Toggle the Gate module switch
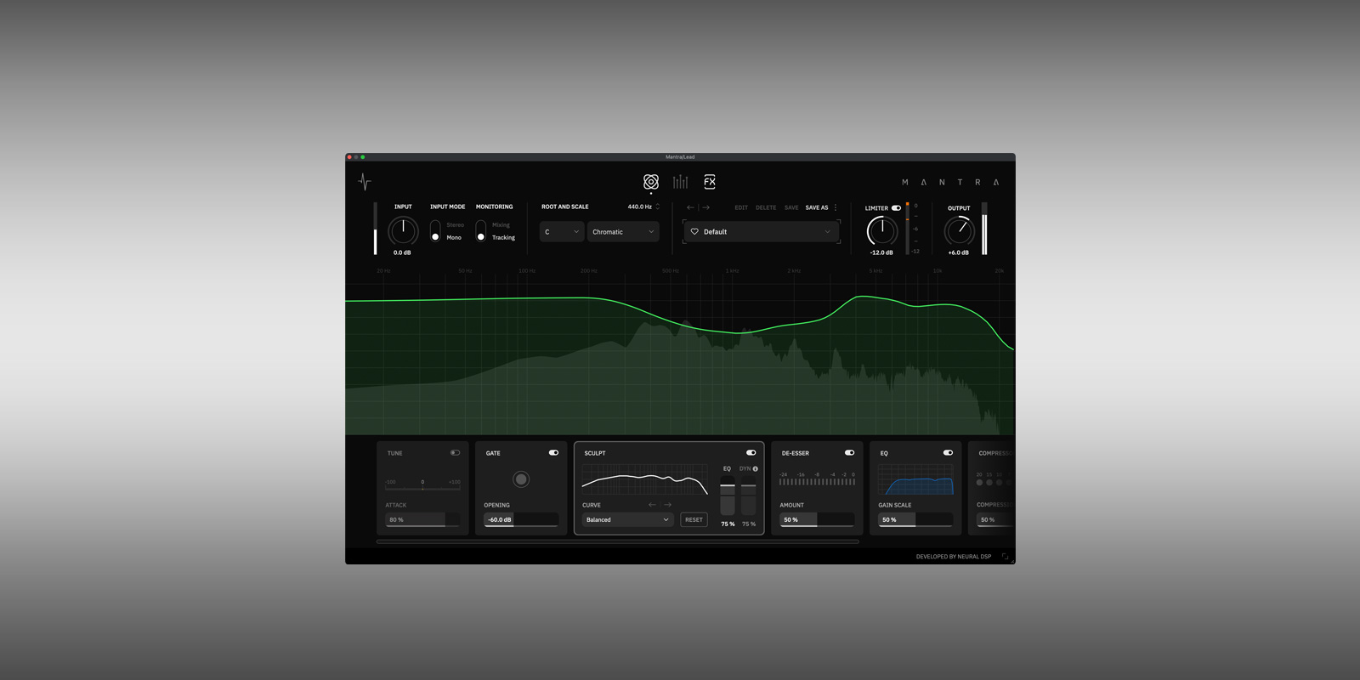Image resolution: width=1360 pixels, height=680 pixels. pos(553,453)
